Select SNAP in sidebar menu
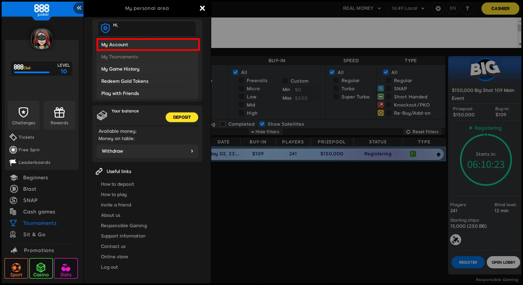The image size is (523, 285). (24, 200)
